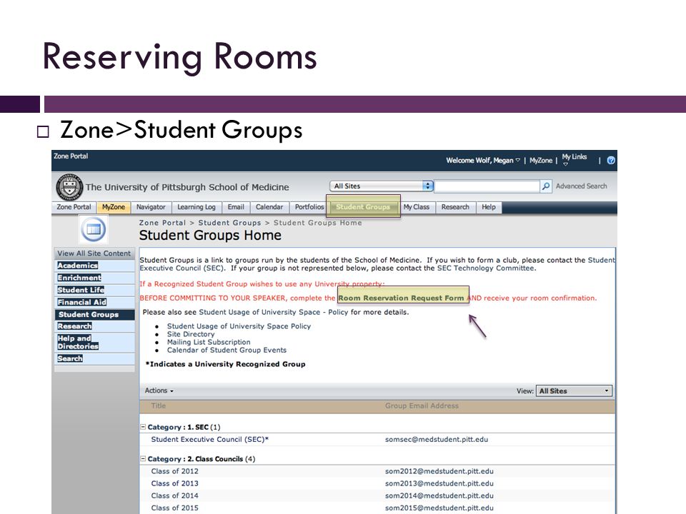Click the MyZone link in top bar
Viewport: 686px width, 514px height.
tap(541, 161)
